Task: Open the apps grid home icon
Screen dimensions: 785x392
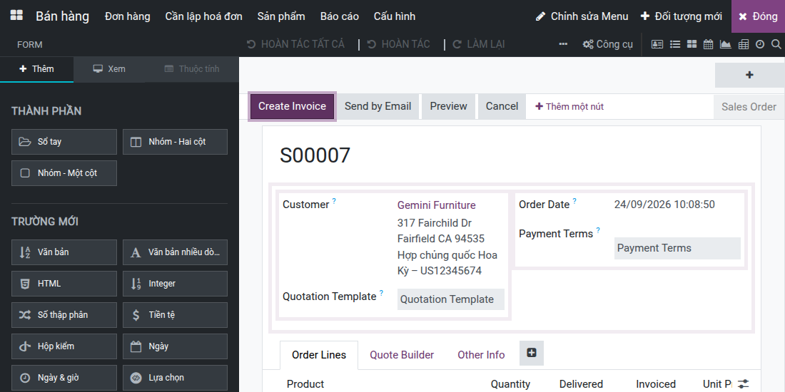Action: click(16, 16)
